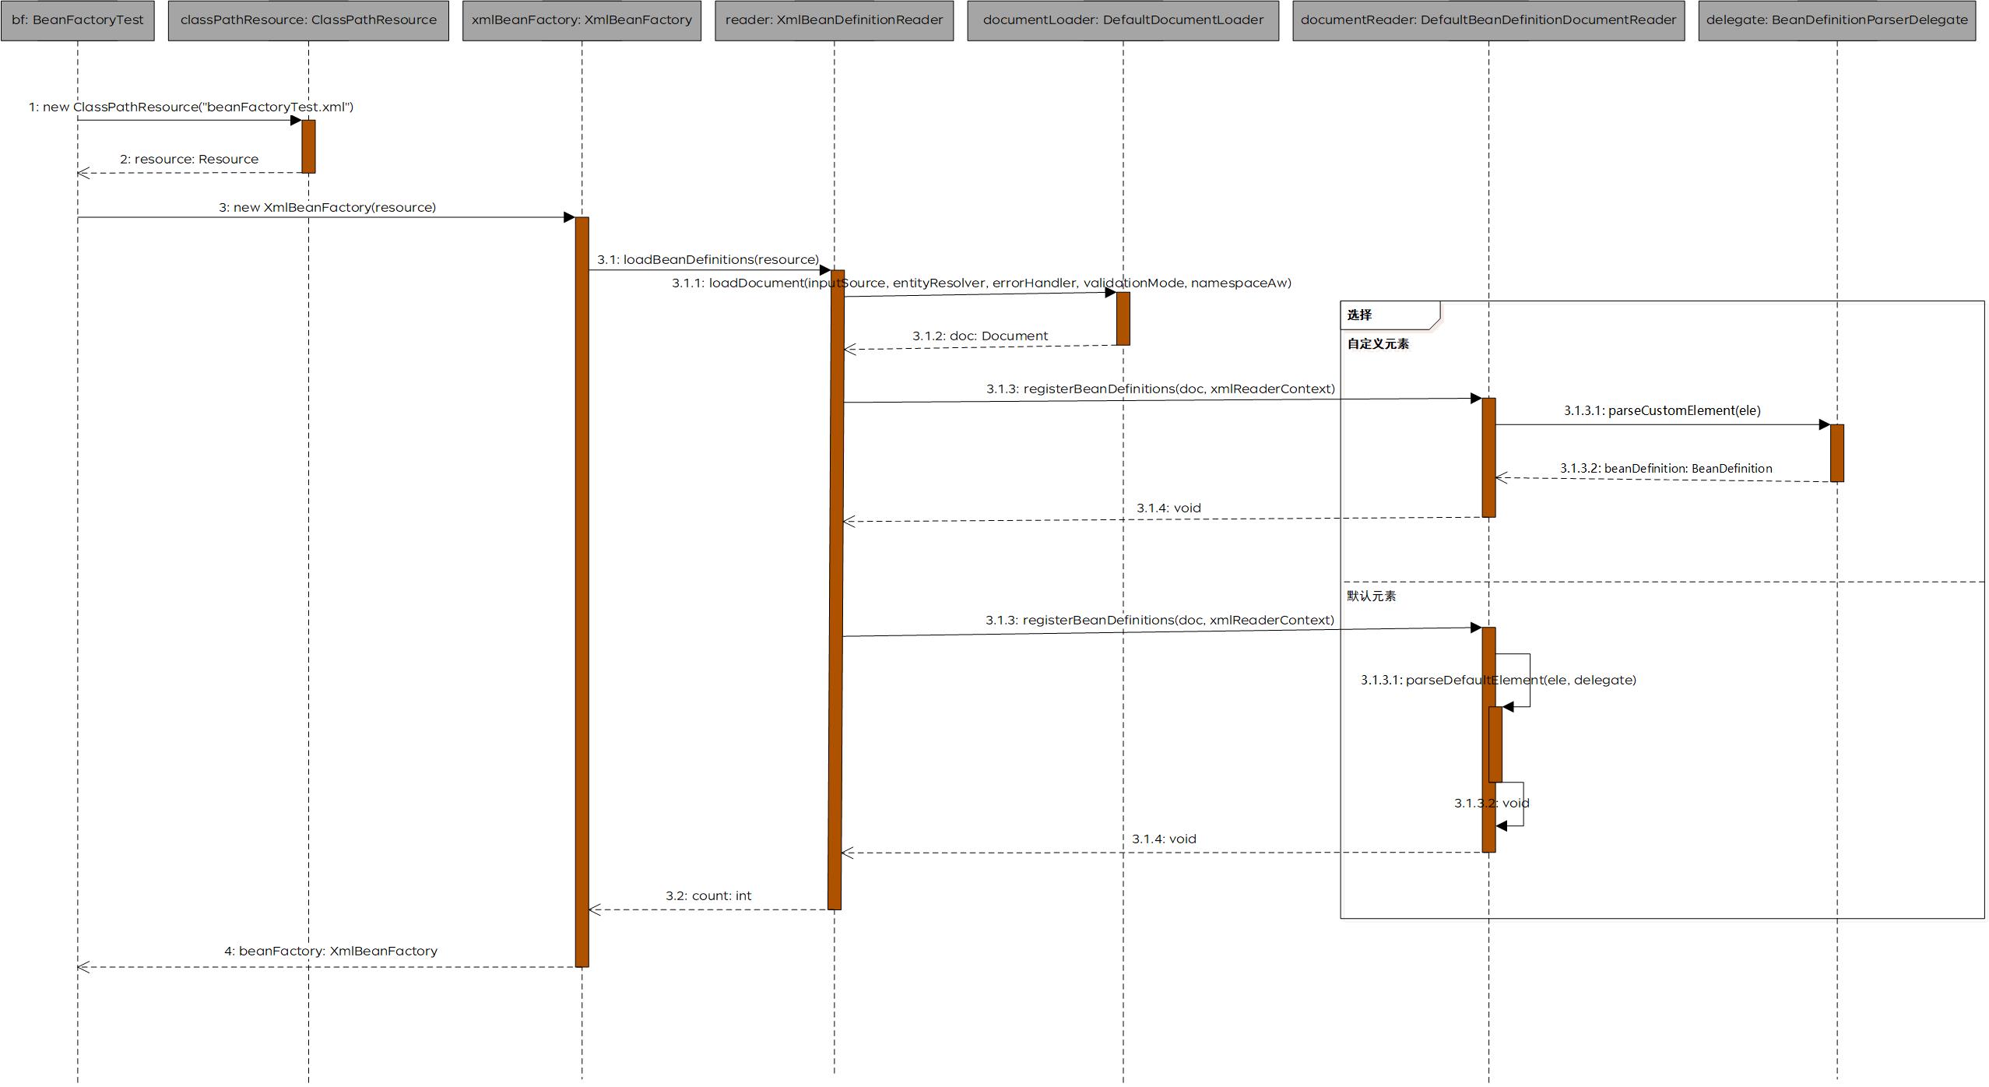Select the documentLoader: DefaultDocumentLoader lifeline header

click(1123, 20)
